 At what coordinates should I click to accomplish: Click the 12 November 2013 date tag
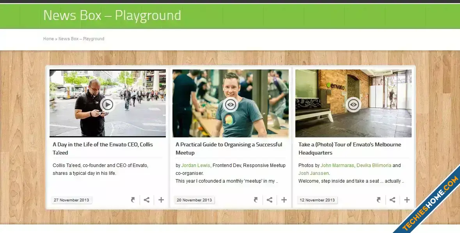coord(317,200)
